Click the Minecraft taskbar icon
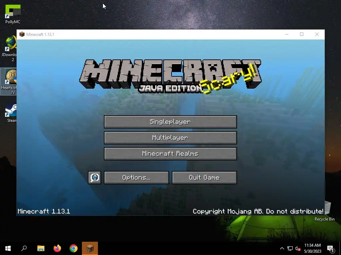The image size is (341, 255). click(90, 248)
